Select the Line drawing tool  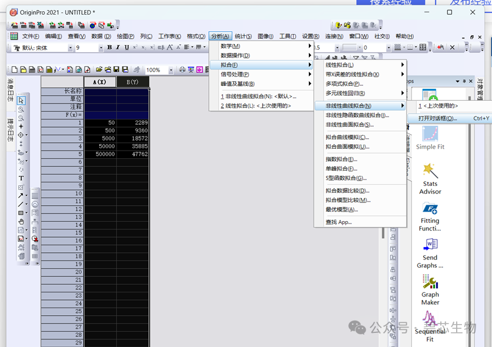tap(21, 204)
